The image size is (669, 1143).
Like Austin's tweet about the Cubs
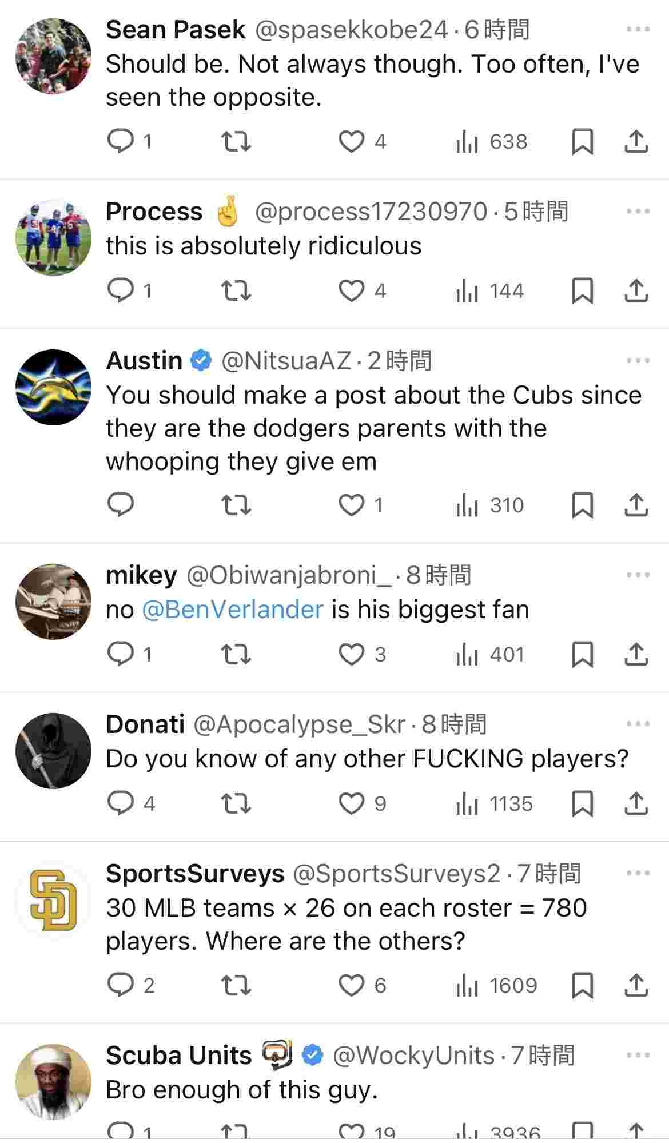coord(352,505)
